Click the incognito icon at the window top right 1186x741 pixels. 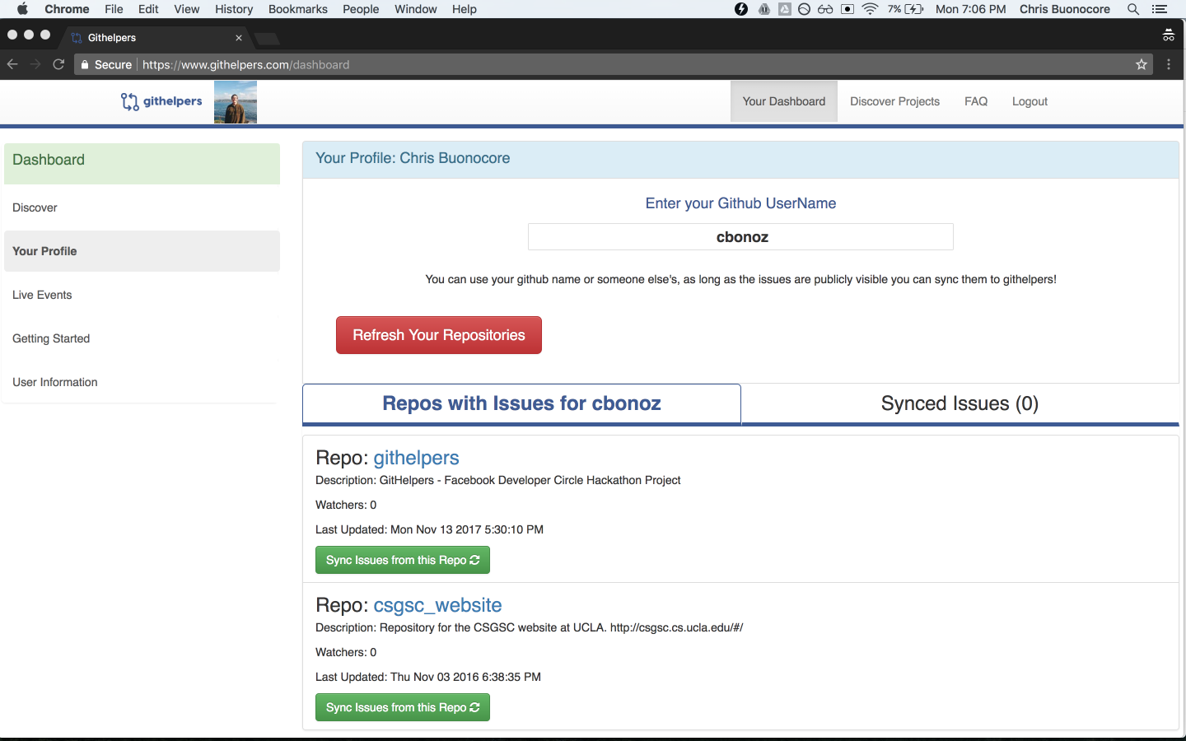[1169, 35]
